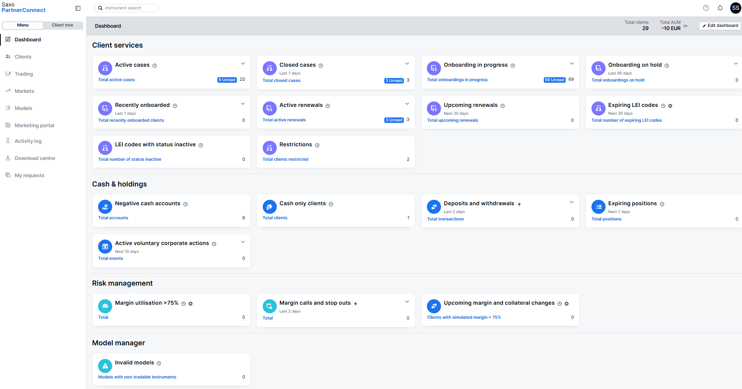This screenshot has height=389, width=742.
Task: Click gear icon on Margin utilisation >75%
Action: (x=191, y=304)
